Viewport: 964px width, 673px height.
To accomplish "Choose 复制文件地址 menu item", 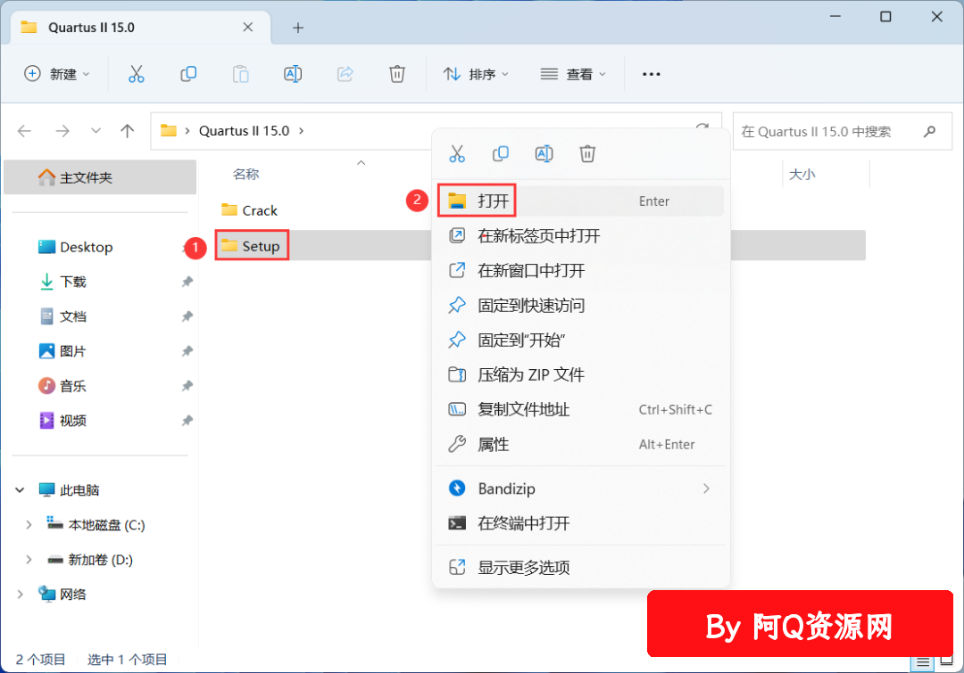I will coord(580,409).
